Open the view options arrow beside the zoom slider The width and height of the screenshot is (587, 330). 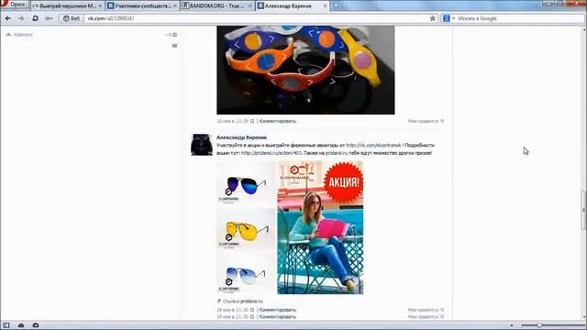512,325
